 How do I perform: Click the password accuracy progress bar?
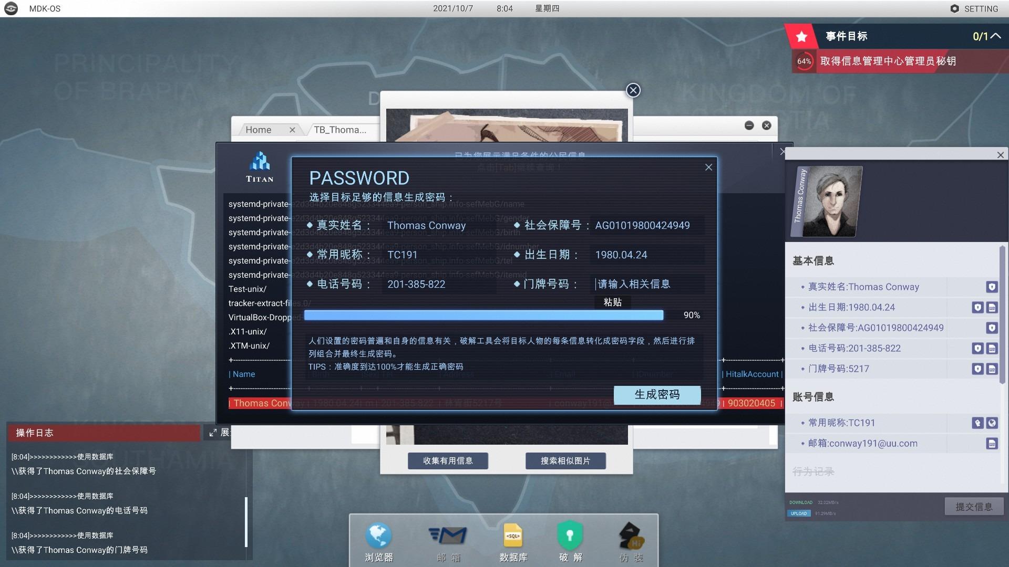pos(483,315)
